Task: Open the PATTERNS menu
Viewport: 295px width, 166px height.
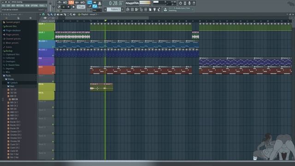Action: click(20, 6)
